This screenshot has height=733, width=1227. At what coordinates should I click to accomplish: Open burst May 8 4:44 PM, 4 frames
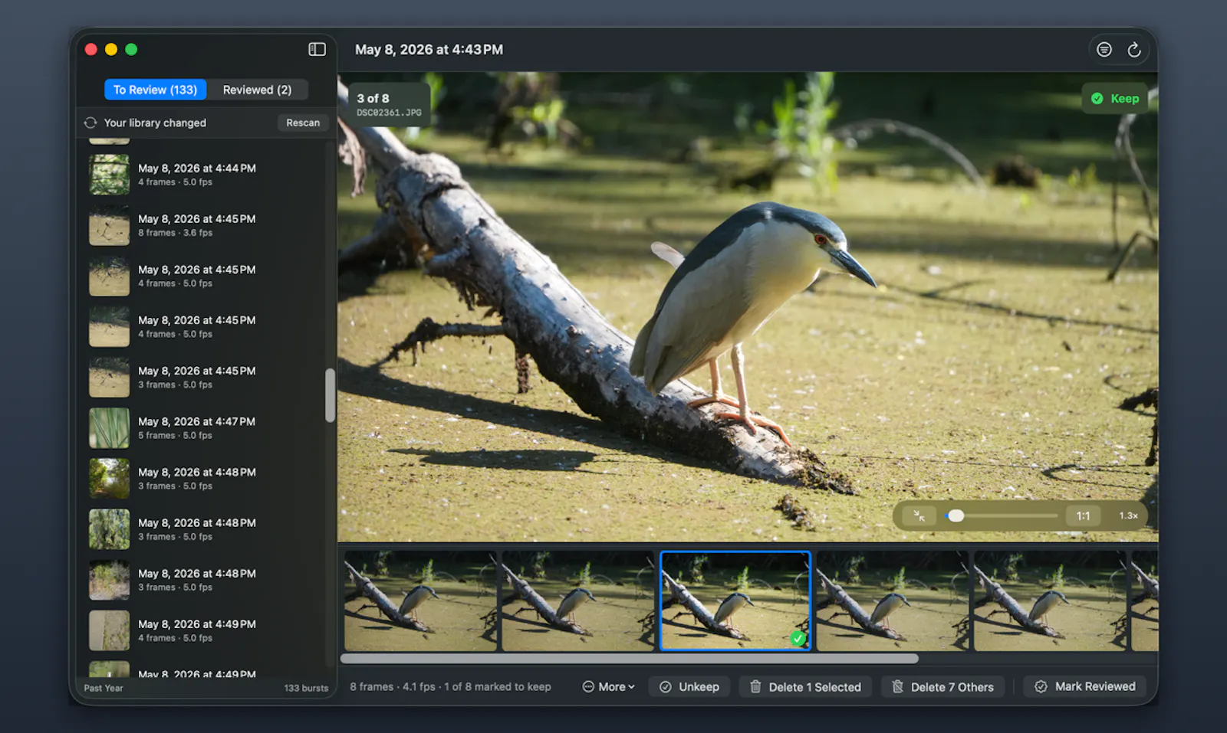[206, 175]
